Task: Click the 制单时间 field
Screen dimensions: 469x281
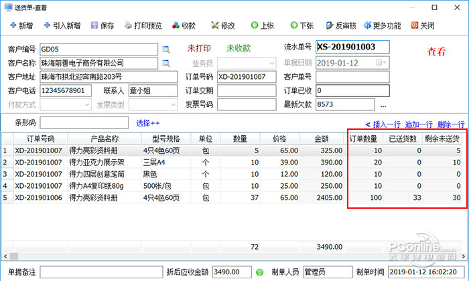Action: click(426, 272)
